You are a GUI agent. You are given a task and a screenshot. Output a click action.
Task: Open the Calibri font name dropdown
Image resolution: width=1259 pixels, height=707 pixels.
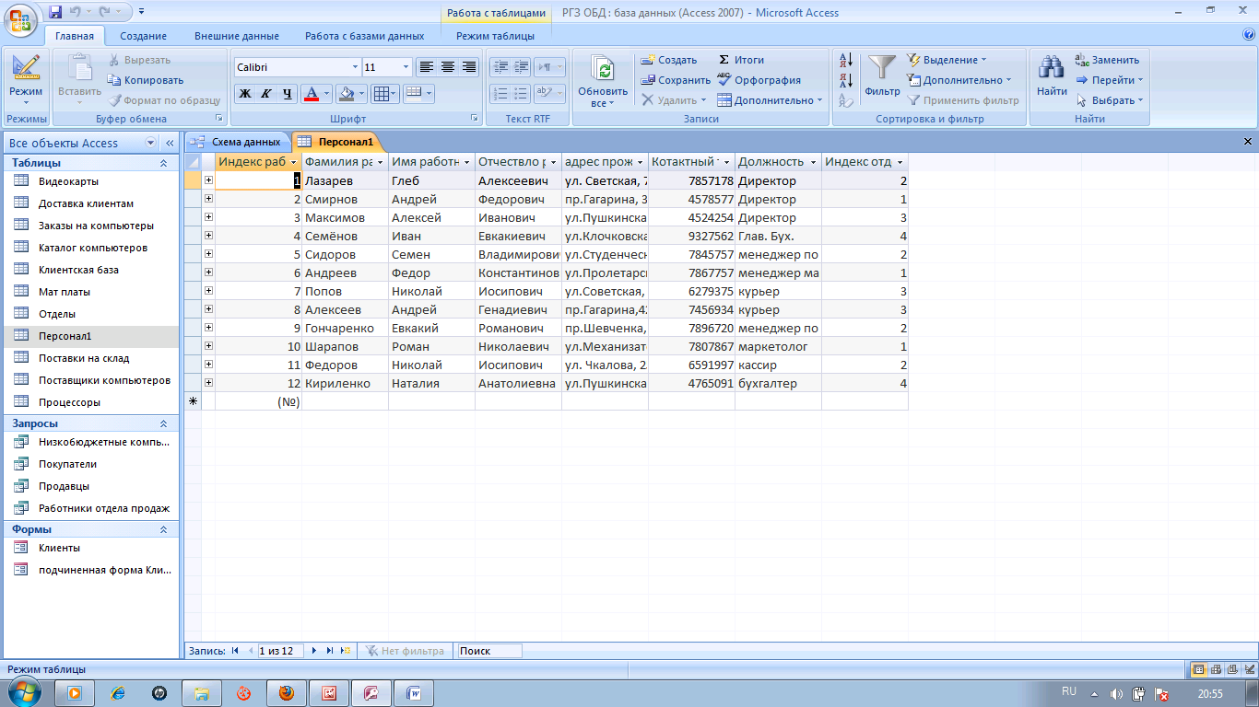coord(356,67)
